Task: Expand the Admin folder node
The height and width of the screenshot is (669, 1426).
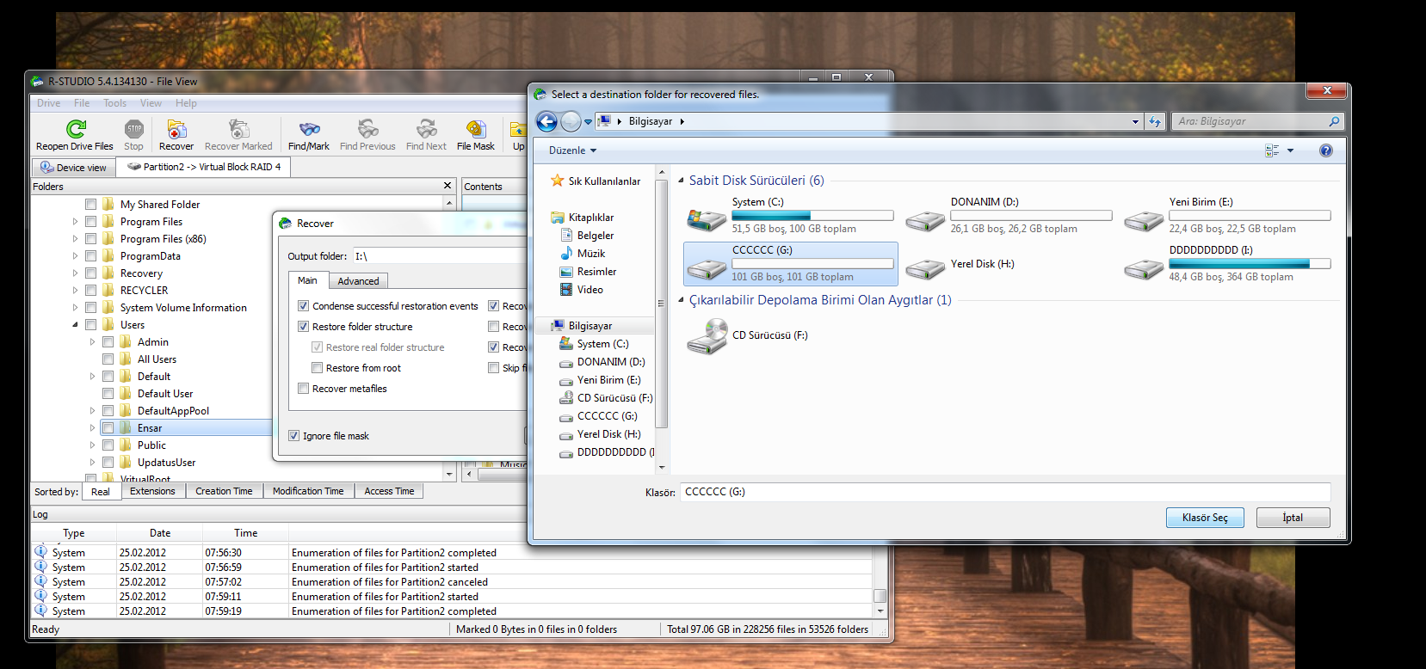Action: coord(92,342)
